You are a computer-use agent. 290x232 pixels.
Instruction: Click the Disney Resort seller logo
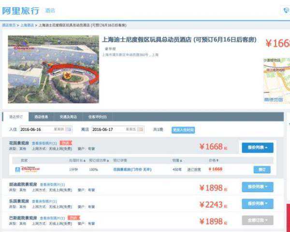[30, 169]
